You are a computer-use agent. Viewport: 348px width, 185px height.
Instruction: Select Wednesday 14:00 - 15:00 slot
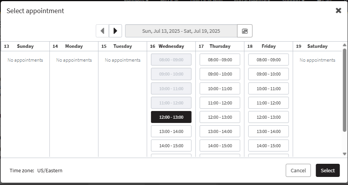171,146
